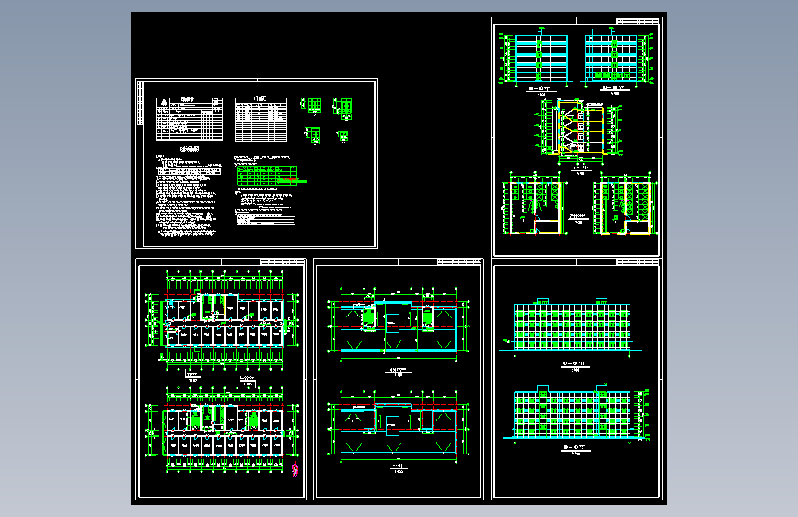Select the tall green window detail with the lower panel
This screenshot has height=517, width=798.
coord(343,109)
